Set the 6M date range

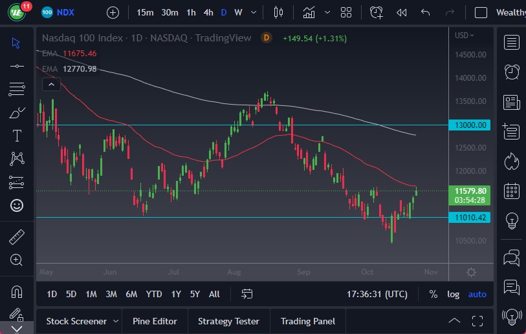pos(131,294)
